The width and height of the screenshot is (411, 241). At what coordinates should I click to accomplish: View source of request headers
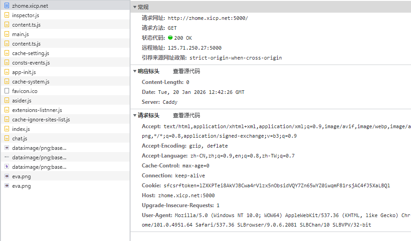[186, 116]
